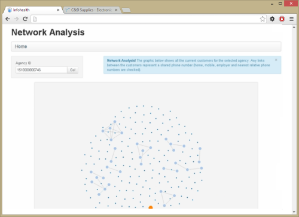The height and width of the screenshot is (217, 299).
Task: Click the Agency ID input field
Action: 41,70
